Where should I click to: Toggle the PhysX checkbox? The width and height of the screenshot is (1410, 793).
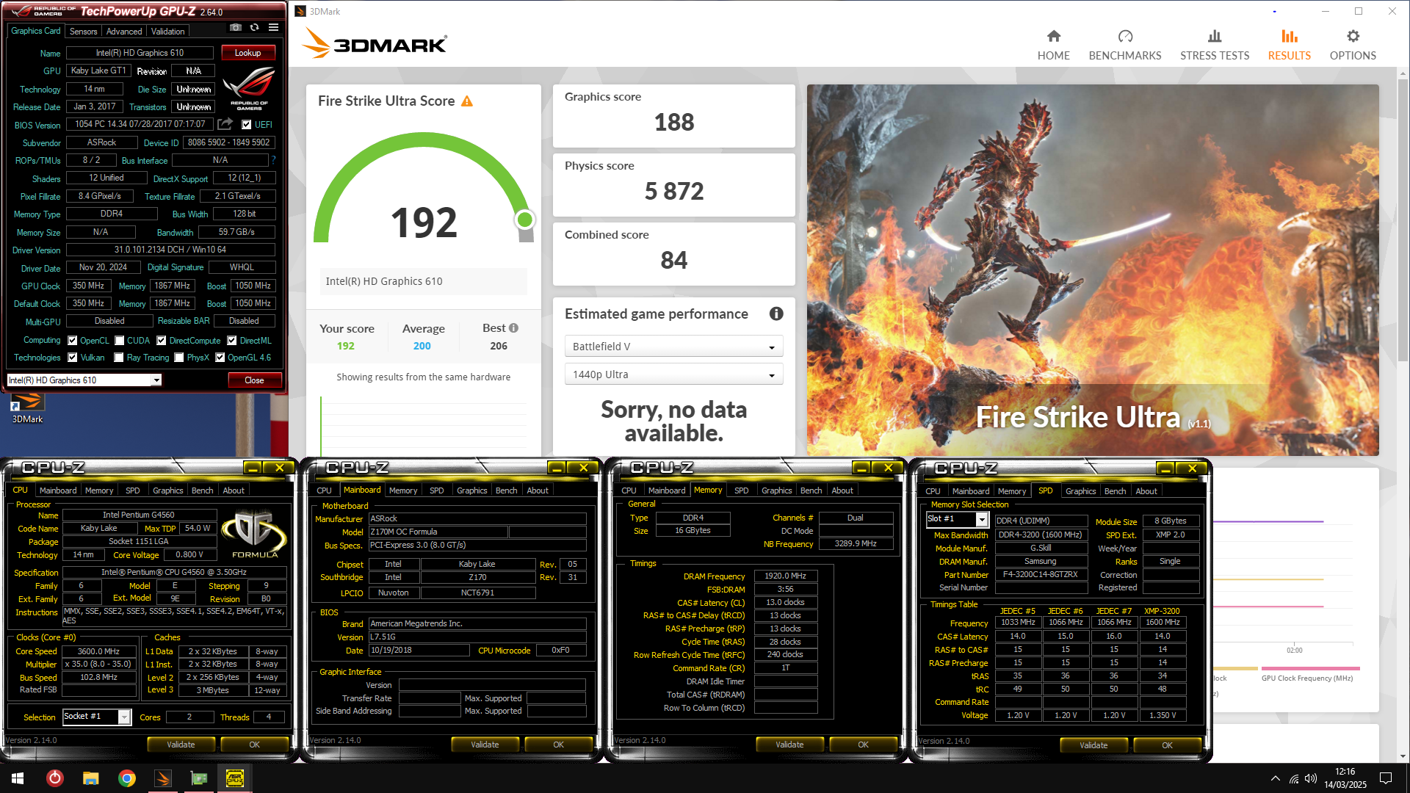click(x=179, y=358)
